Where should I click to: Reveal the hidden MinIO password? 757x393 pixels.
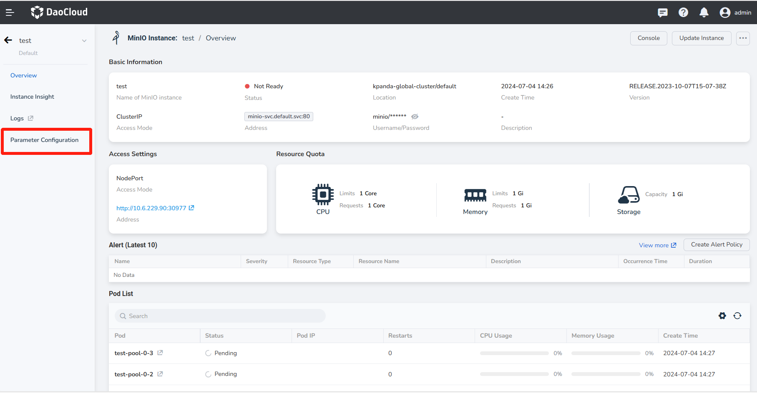(415, 117)
